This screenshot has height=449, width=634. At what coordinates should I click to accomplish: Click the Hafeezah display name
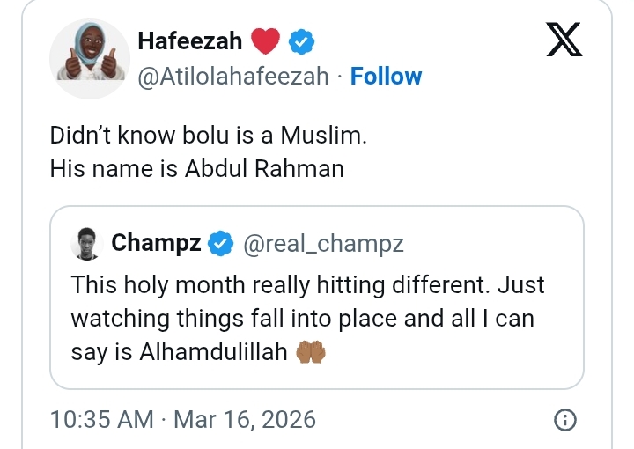(x=190, y=40)
